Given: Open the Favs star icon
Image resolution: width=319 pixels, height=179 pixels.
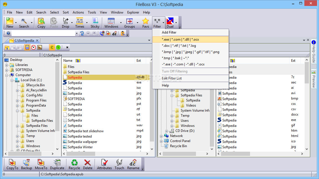Looking at the screenshot, I should pyautogui.click(x=146, y=23).
